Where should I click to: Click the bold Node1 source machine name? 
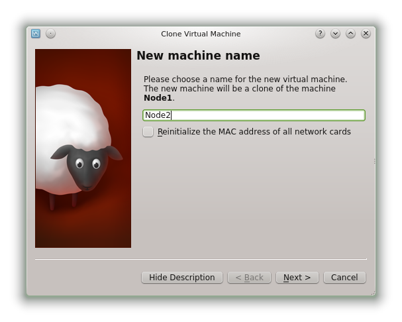click(x=158, y=98)
